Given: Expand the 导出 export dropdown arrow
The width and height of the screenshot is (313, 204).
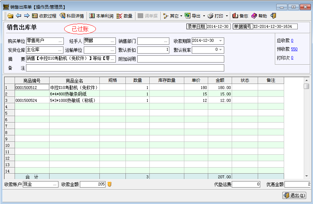Looking at the screenshot, I should coord(204,16).
